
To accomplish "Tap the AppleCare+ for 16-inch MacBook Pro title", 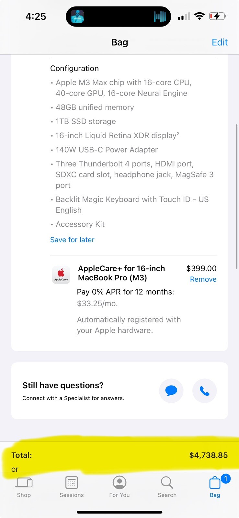I will (121, 273).
